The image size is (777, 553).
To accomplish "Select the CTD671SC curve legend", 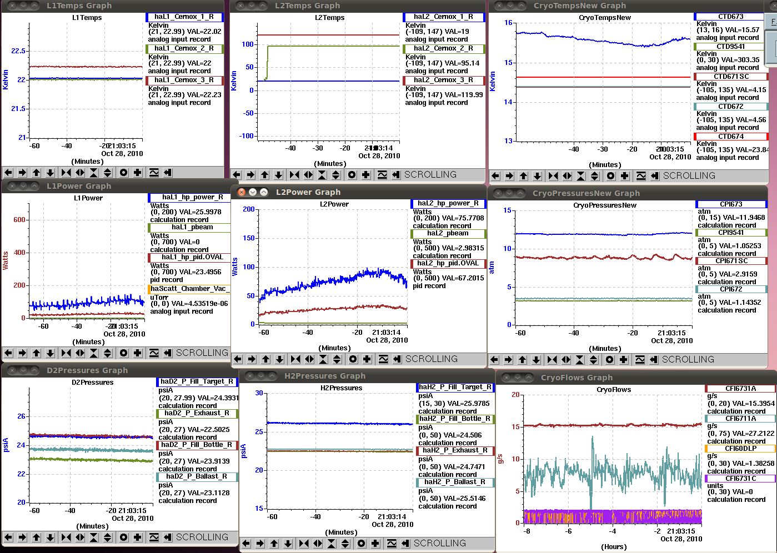I will pyautogui.click(x=731, y=77).
